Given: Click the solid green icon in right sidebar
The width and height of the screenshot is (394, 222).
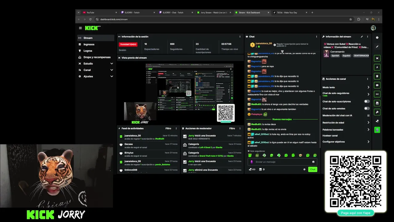Looking at the screenshot, I should click(x=377, y=130).
